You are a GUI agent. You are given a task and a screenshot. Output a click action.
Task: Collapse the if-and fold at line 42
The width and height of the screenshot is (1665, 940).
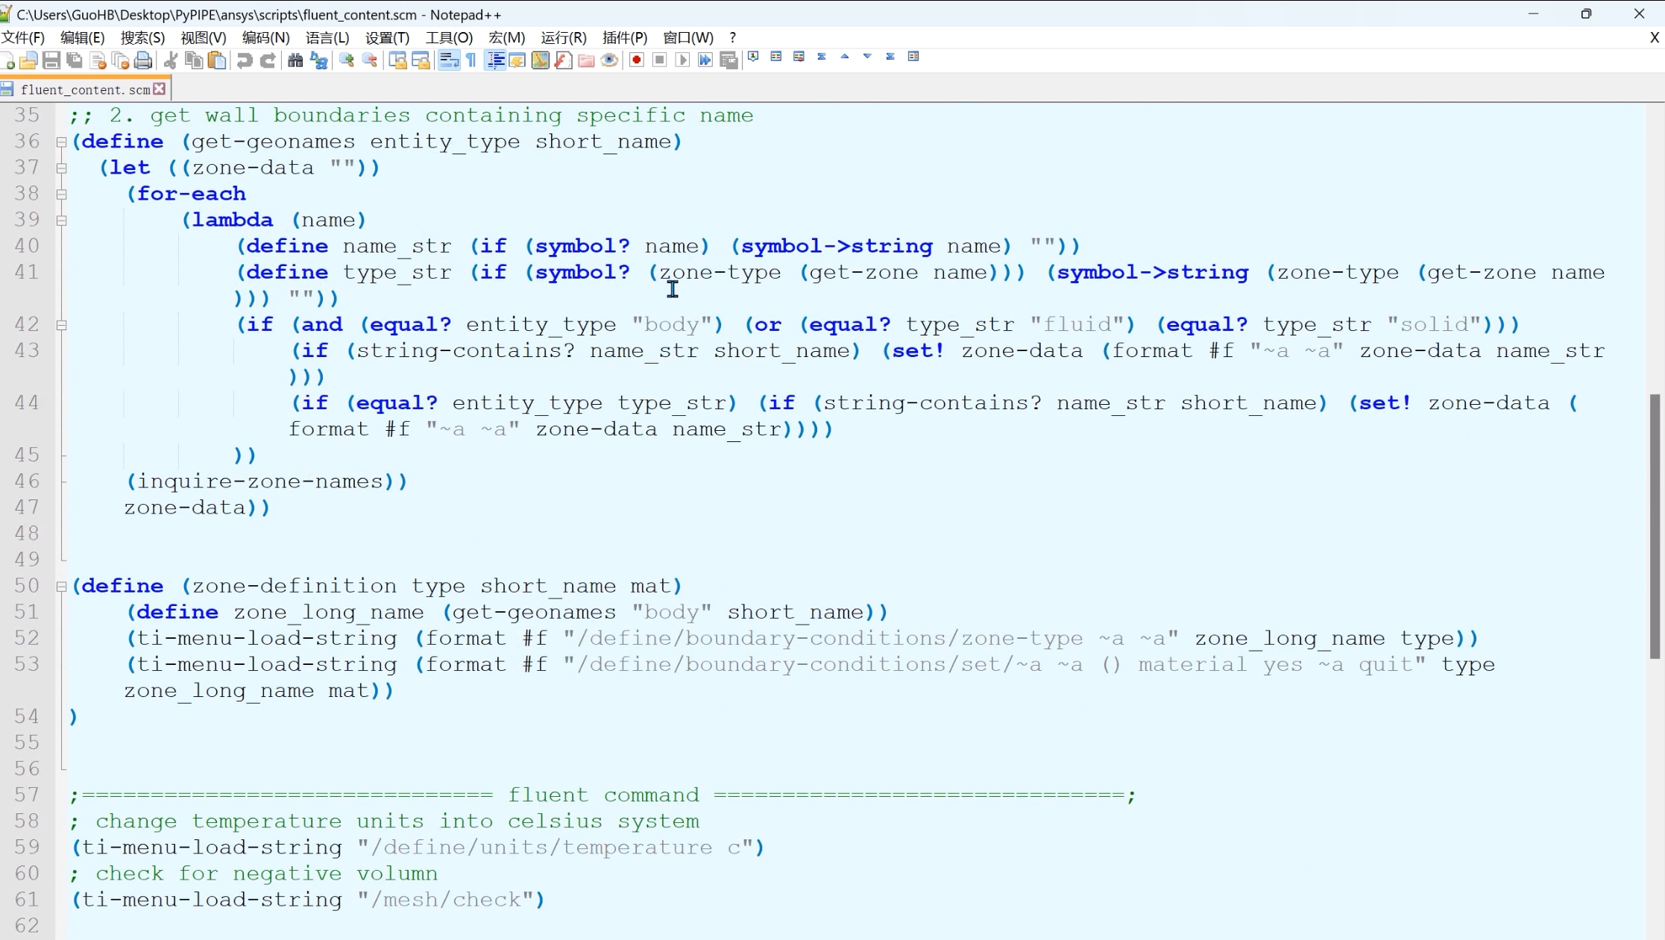point(62,325)
